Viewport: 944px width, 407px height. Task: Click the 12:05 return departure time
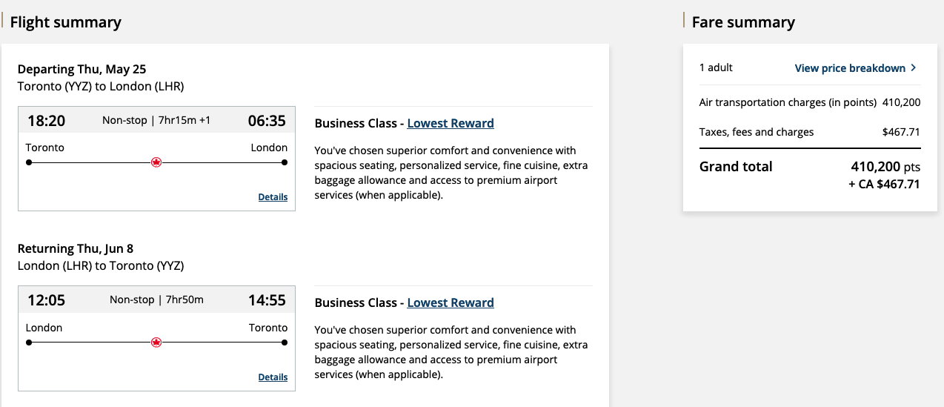click(x=46, y=300)
